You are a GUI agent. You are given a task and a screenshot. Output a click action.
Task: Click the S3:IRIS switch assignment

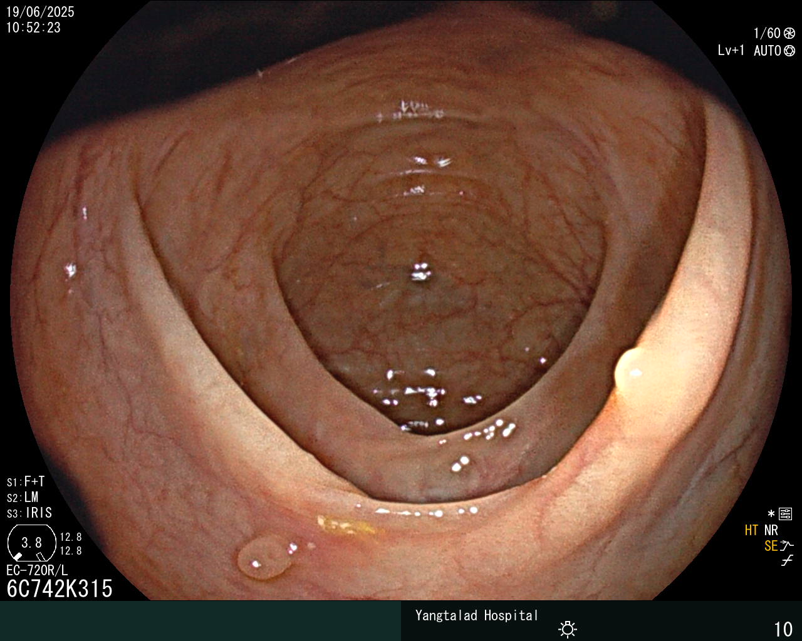click(29, 513)
